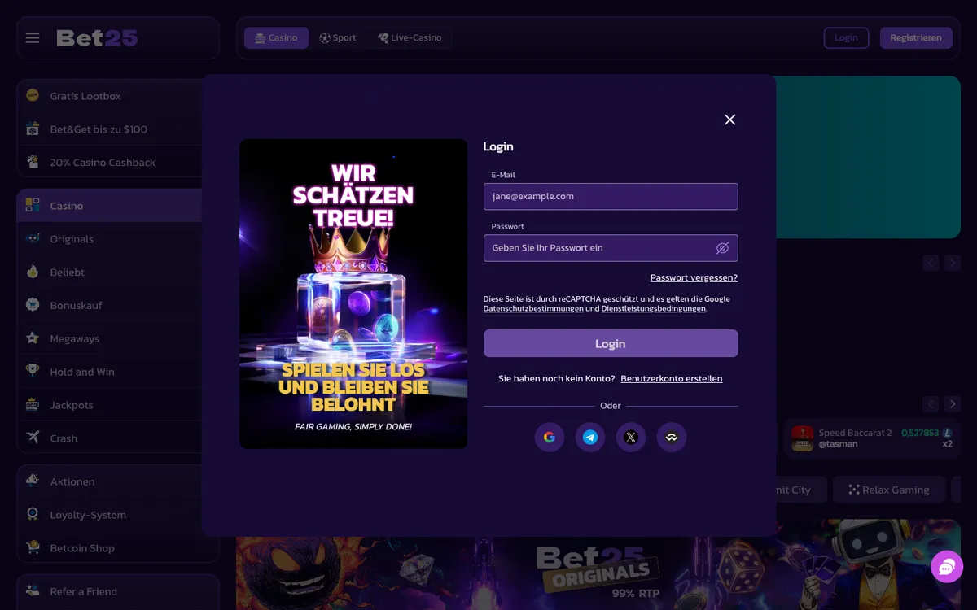Open the Live-Casino tab
The width and height of the screenshot is (977, 610).
(410, 38)
